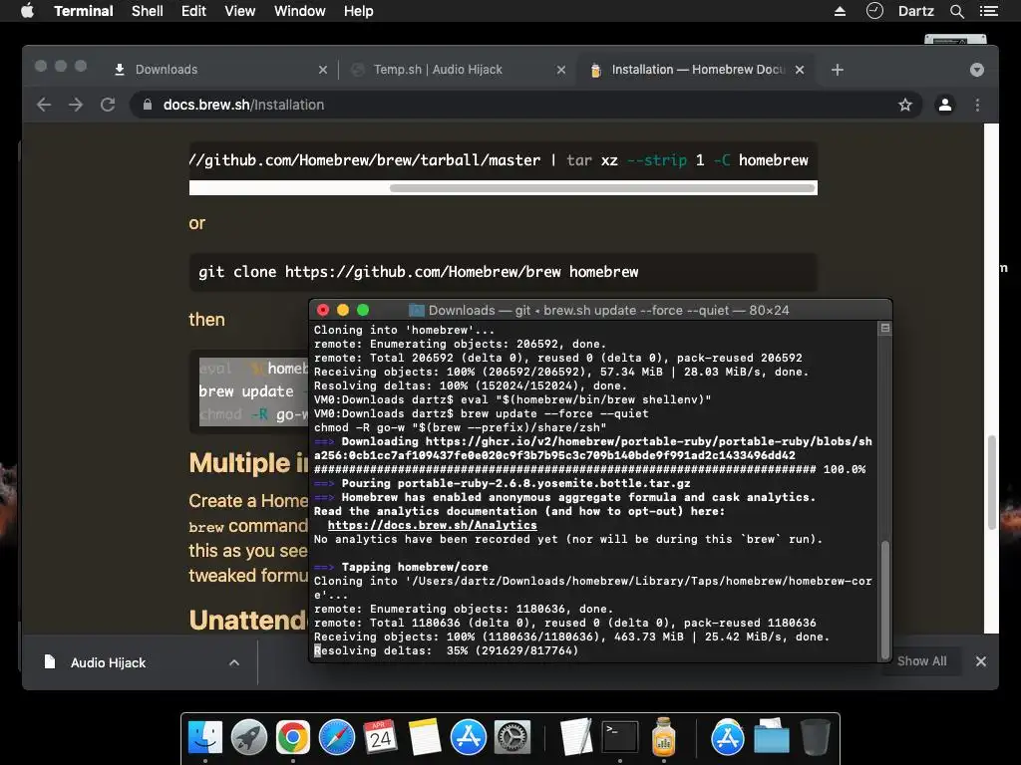1021x765 pixels.
Task: Expand Audio Hijack download options chevron
Action: (x=234, y=662)
